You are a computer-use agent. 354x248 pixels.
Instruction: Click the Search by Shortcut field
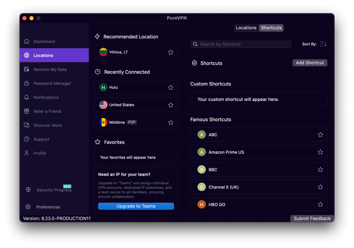(x=241, y=44)
